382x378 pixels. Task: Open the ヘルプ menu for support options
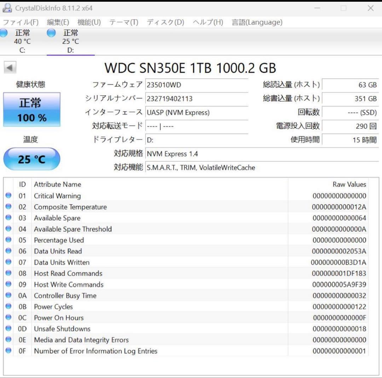click(207, 22)
